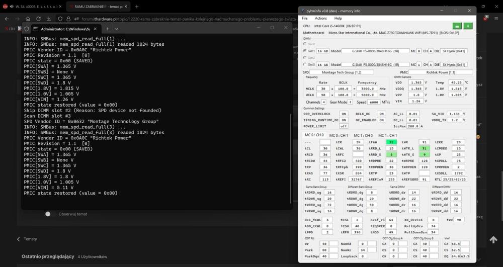Open the Help menu in pyhwinfo
This screenshot has width=503, height=267.
[x=338, y=18]
